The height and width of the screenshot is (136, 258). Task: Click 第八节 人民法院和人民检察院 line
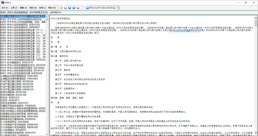coord(70,94)
